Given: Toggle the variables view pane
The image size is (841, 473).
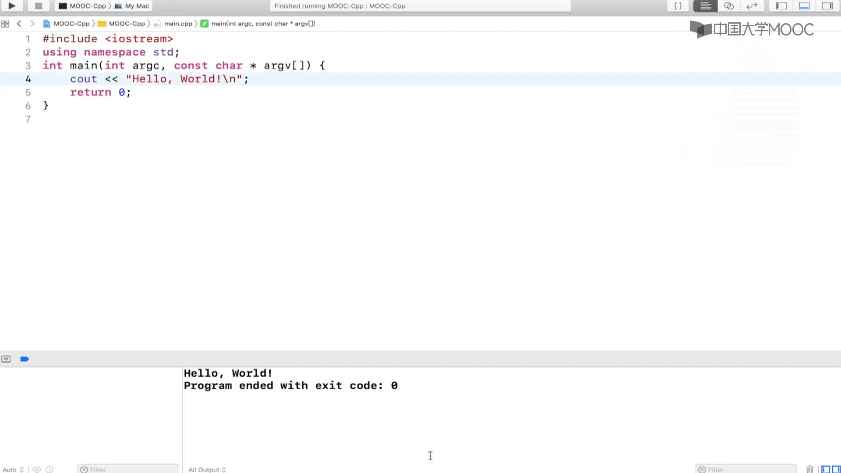Looking at the screenshot, I should click(826, 469).
